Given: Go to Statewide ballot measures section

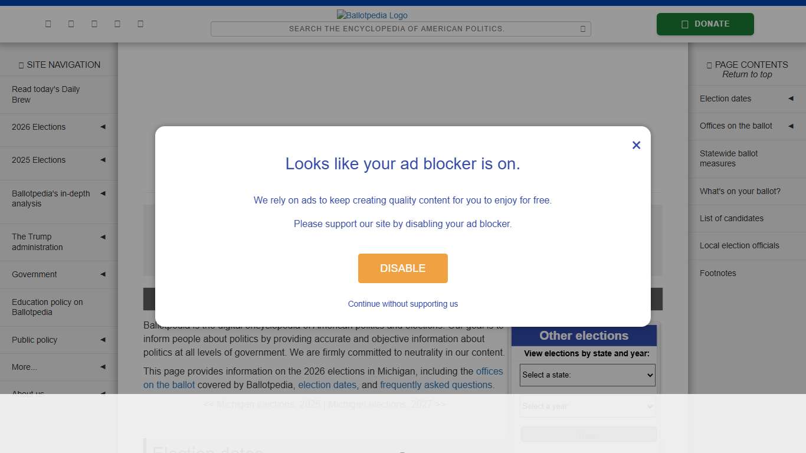Looking at the screenshot, I should (729, 159).
